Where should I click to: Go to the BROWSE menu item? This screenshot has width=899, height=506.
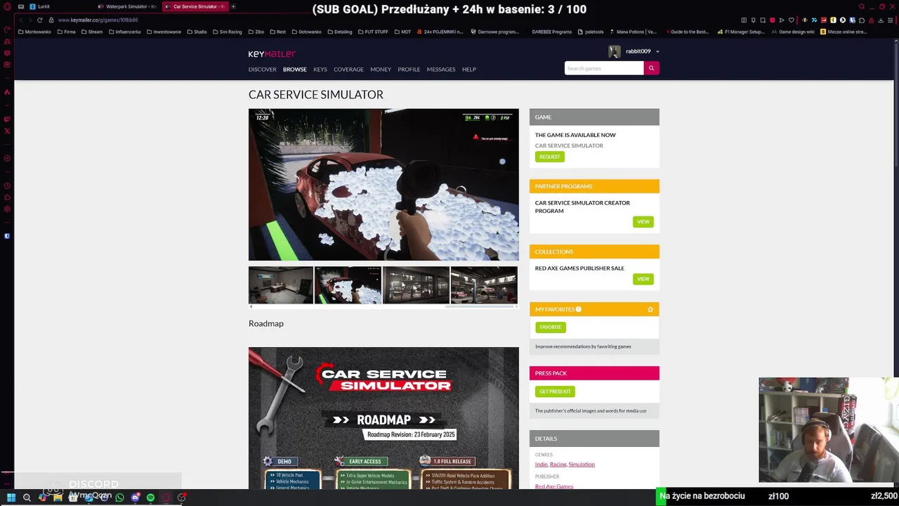point(294,70)
